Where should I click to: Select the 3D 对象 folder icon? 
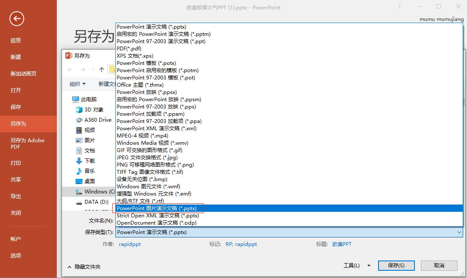point(79,110)
